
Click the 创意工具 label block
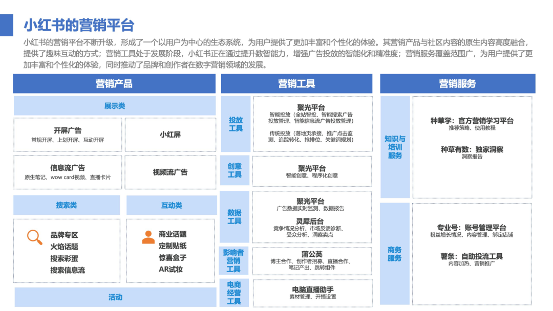click(x=235, y=170)
